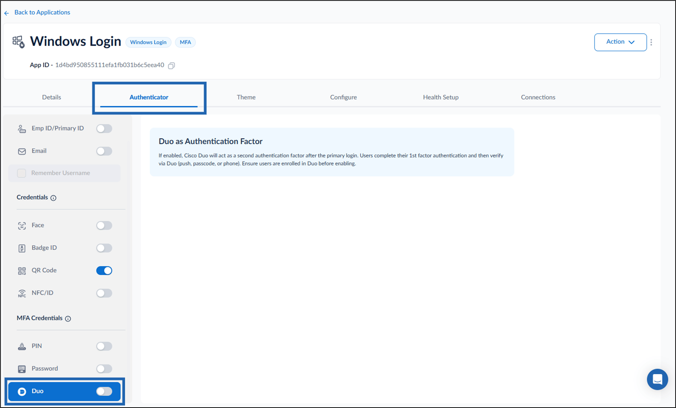Click the back arrow icon
This screenshot has height=408, width=676.
(7, 13)
